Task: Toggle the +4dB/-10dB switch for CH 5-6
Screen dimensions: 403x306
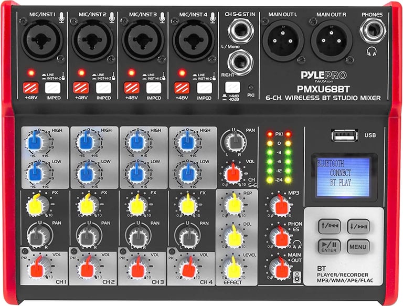Action: [x=232, y=88]
